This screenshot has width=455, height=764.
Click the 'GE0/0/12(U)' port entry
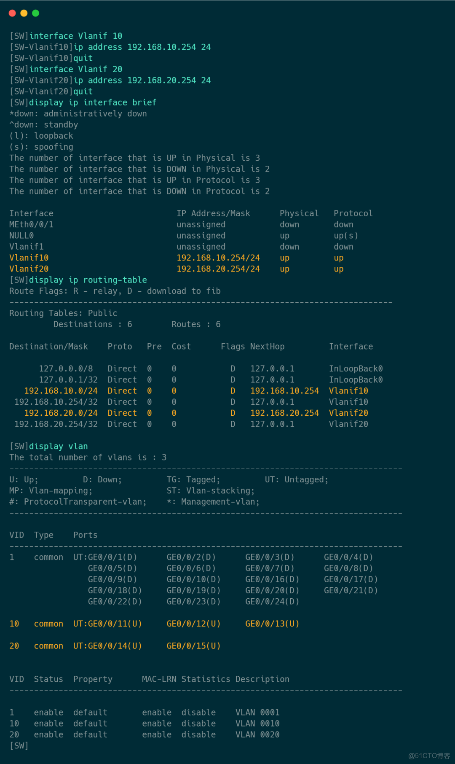pyautogui.click(x=194, y=624)
